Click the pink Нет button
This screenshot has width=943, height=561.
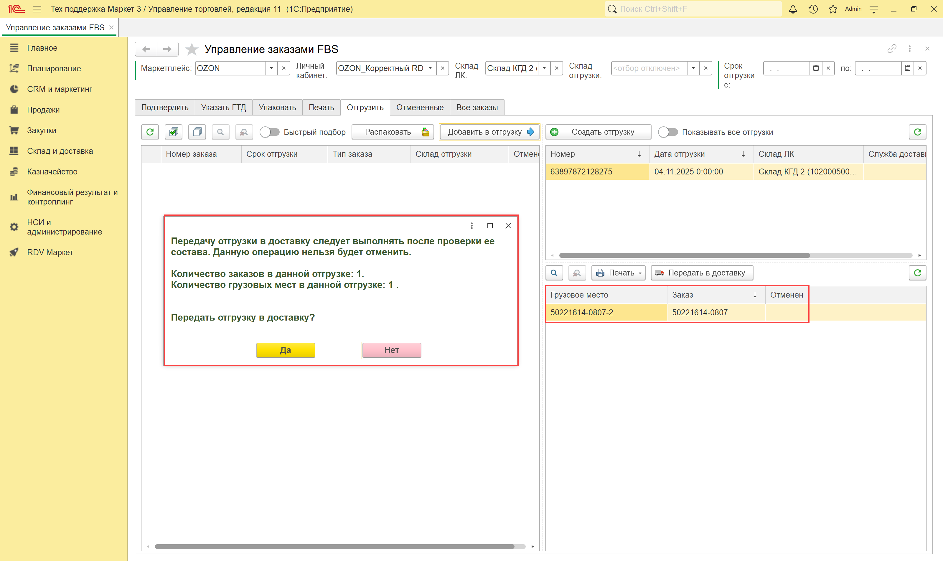[x=391, y=350]
